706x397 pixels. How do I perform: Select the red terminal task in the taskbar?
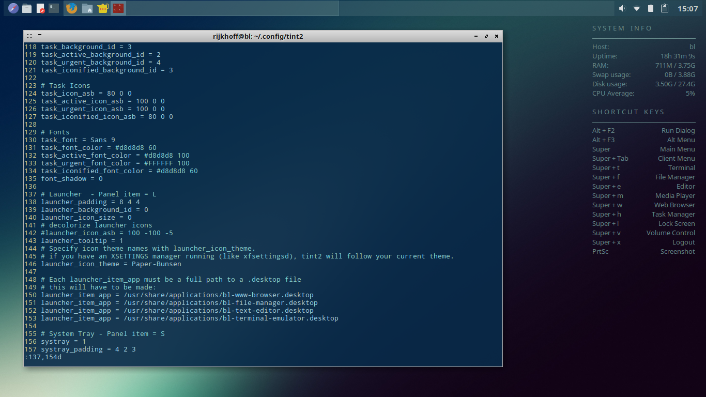(x=118, y=8)
